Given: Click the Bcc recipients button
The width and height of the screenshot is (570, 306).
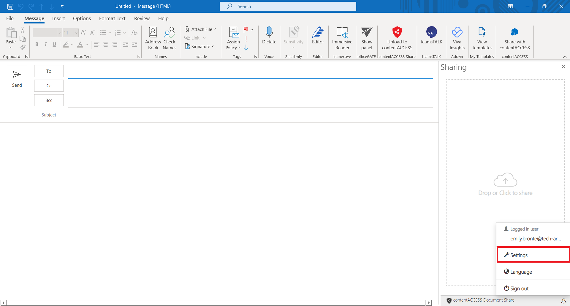Looking at the screenshot, I should 49,100.
